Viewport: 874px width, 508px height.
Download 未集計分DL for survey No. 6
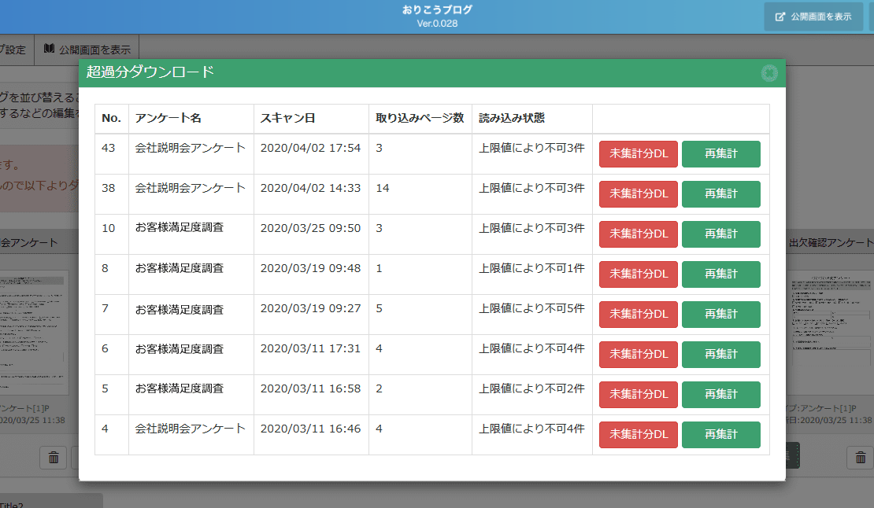pos(638,355)
